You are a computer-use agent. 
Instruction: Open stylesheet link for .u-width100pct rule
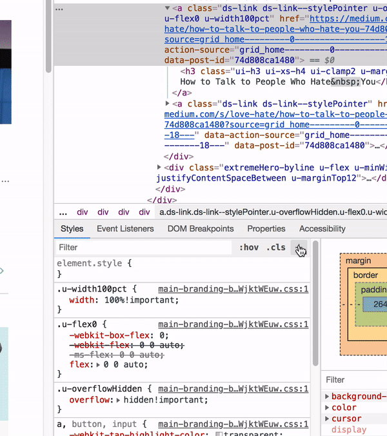point(233,289)
